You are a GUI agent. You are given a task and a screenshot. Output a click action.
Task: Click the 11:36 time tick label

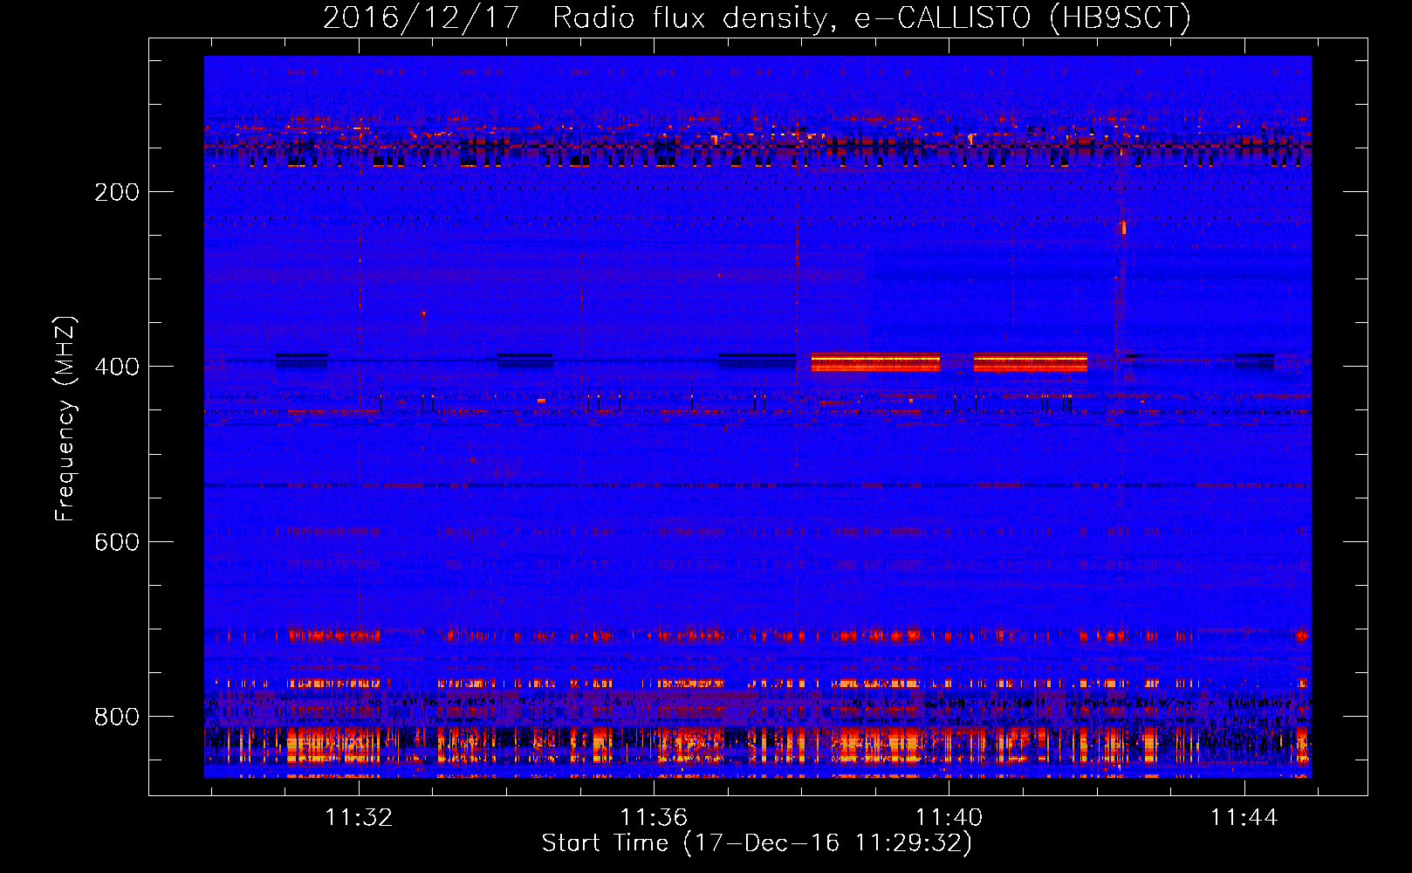coord(654,817)
